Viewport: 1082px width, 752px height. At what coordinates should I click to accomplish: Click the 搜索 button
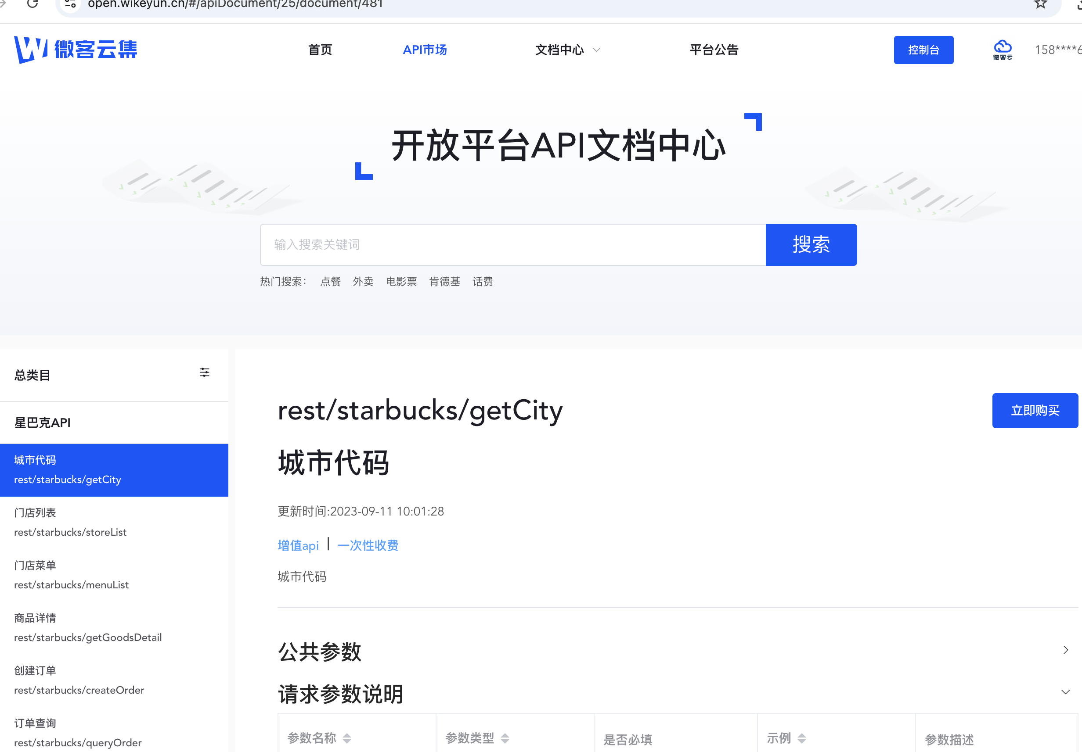[811, 245]
